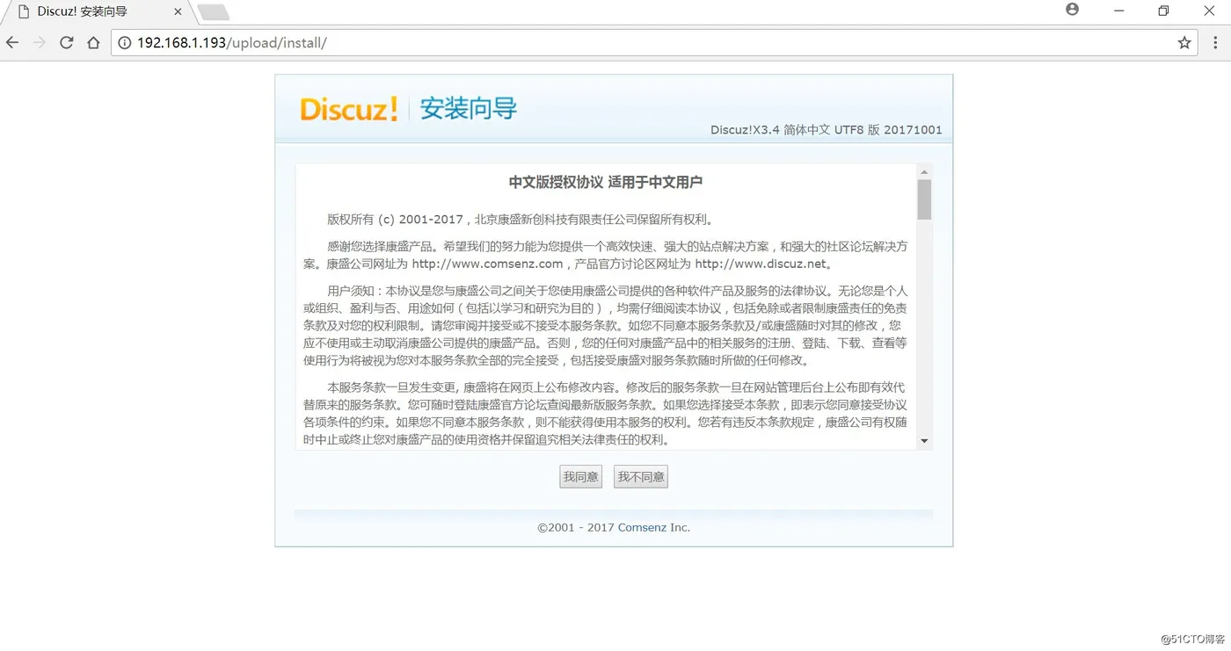
Task: Click the ©2001 - 2017 copyright text
Action: (x=576, y=528)
